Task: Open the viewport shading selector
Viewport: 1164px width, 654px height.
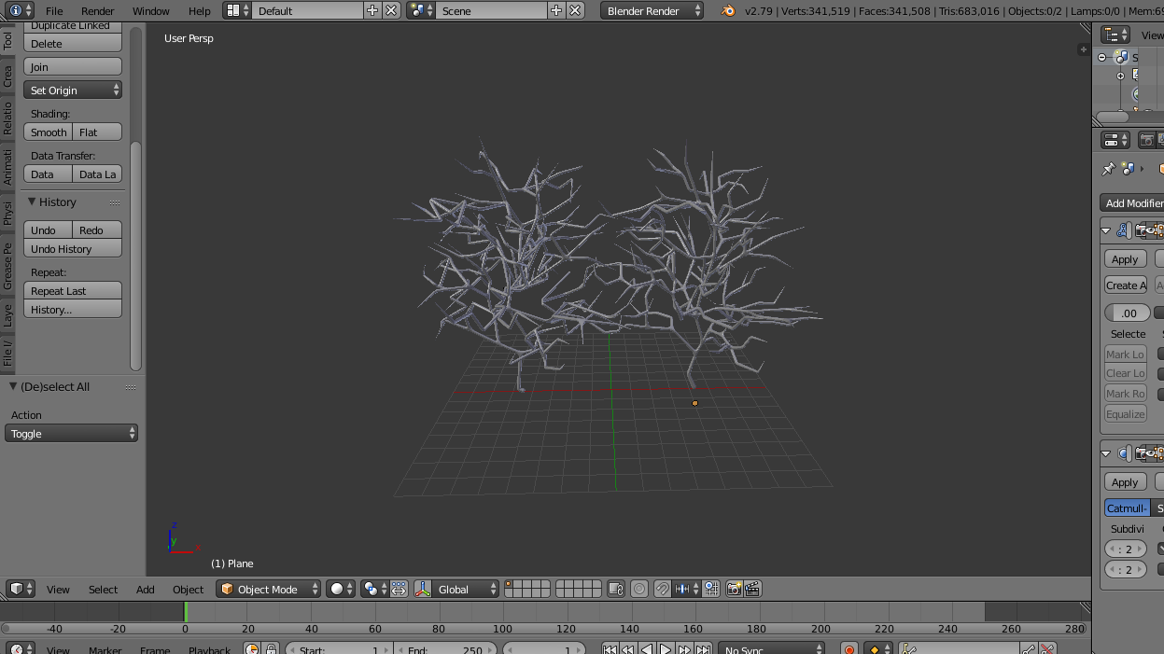Action: 341,589
